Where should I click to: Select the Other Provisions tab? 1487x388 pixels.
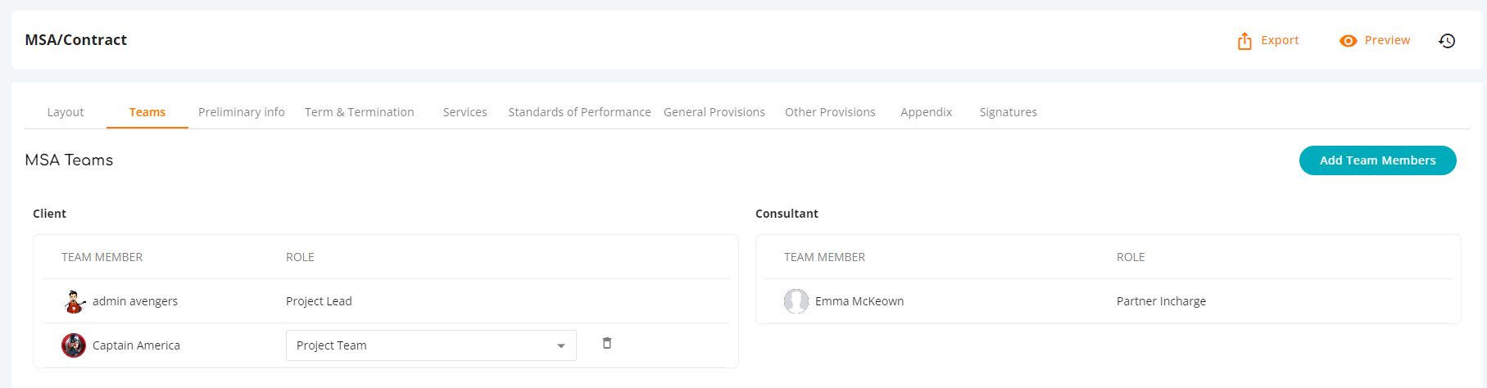click(830, 112)
